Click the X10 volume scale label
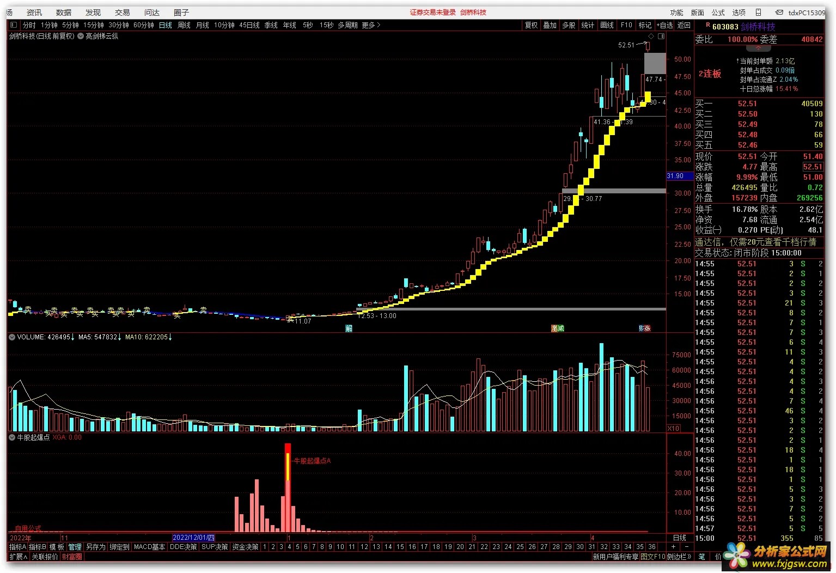The width and height of the screenshot is (836, 573). (x=674, y=429)
